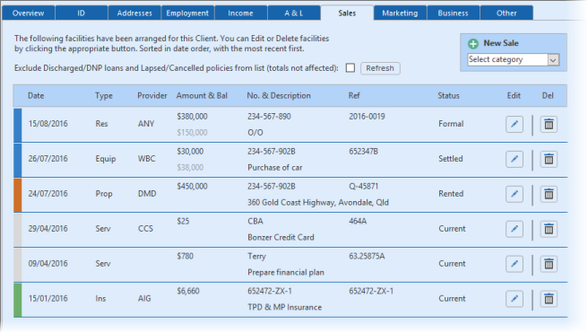Click reference 2016-0019
The width and height of the screenshot is (588, 333).
coord(367,117)
